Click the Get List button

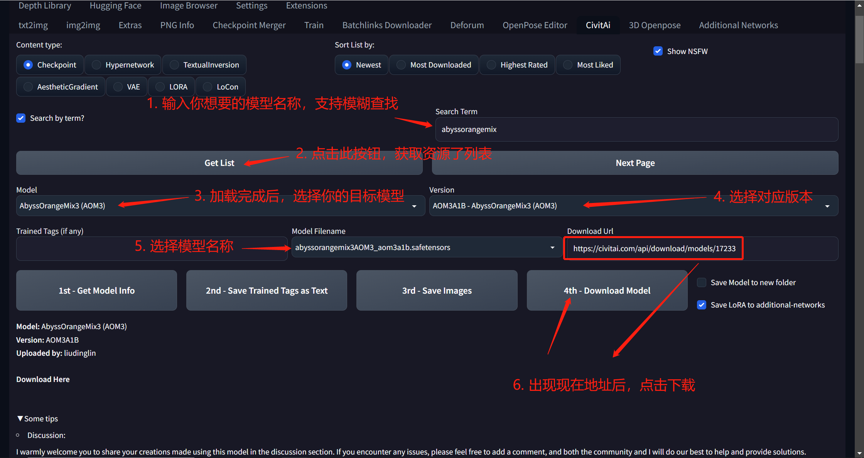pyautogui.click(x=219, y=163)
